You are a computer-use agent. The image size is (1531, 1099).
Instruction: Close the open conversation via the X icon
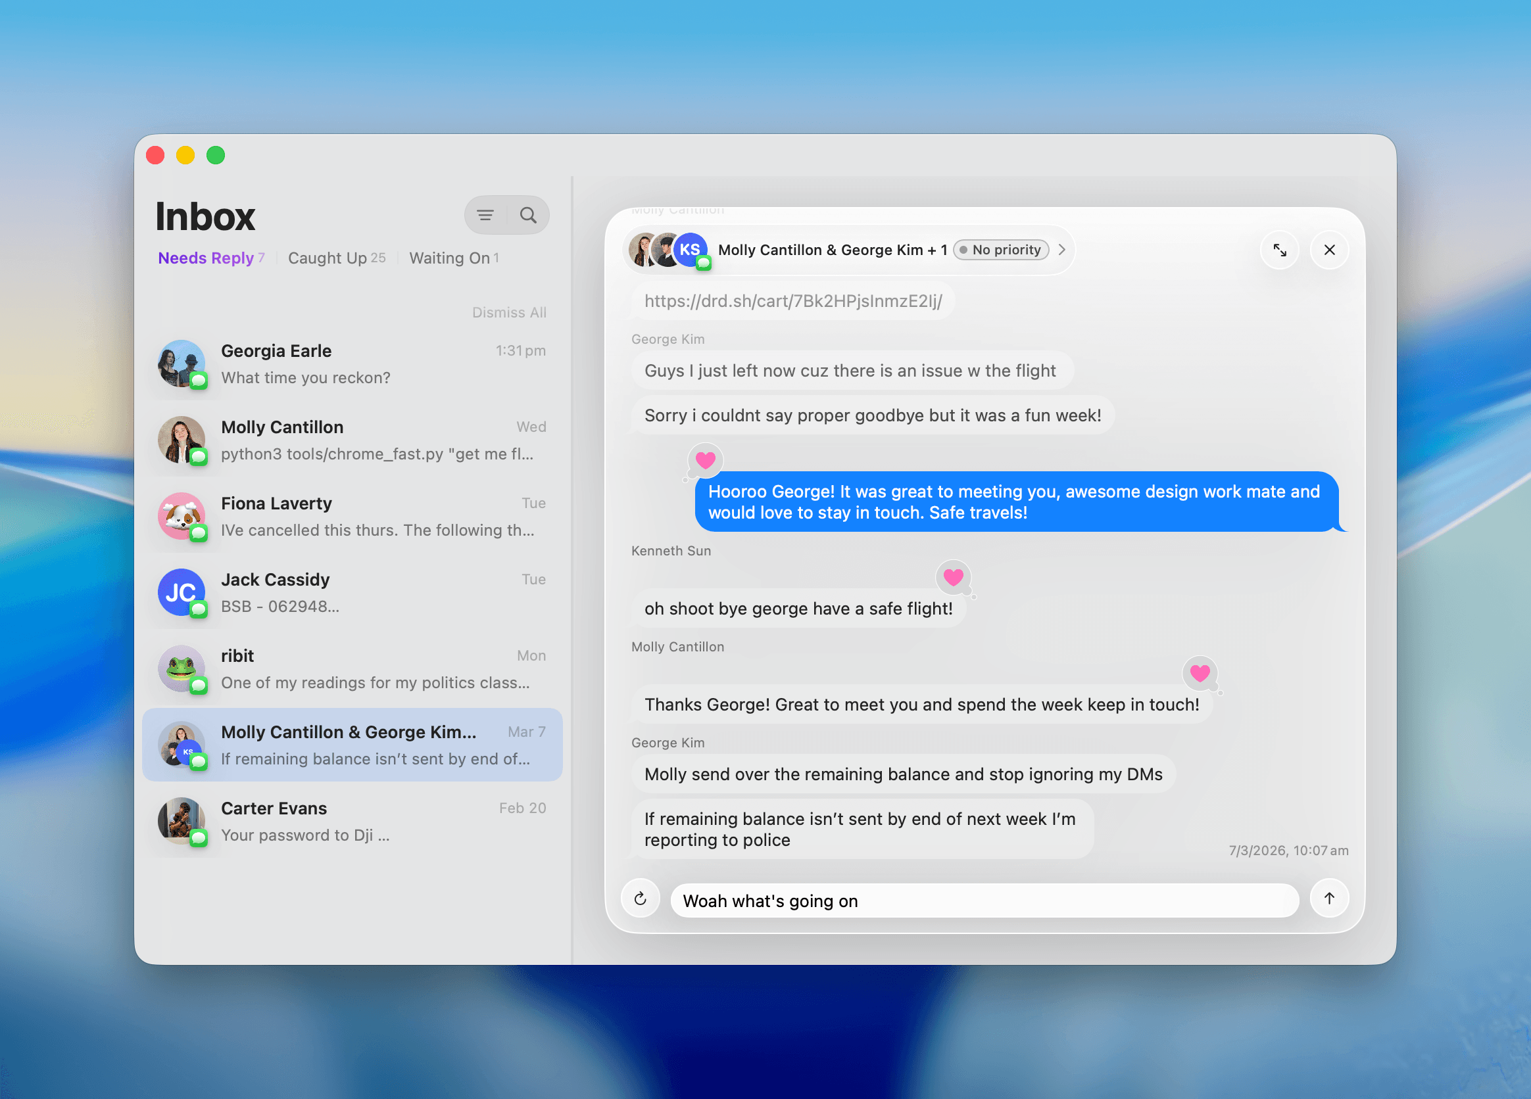[1329, 250]
